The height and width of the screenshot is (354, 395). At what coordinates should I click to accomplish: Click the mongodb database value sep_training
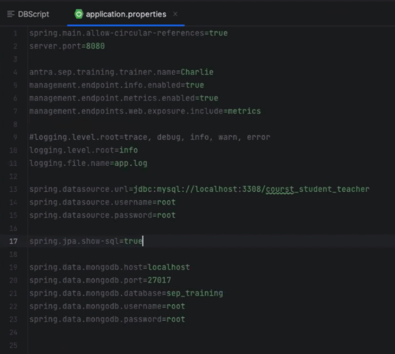tap(195, 293)
